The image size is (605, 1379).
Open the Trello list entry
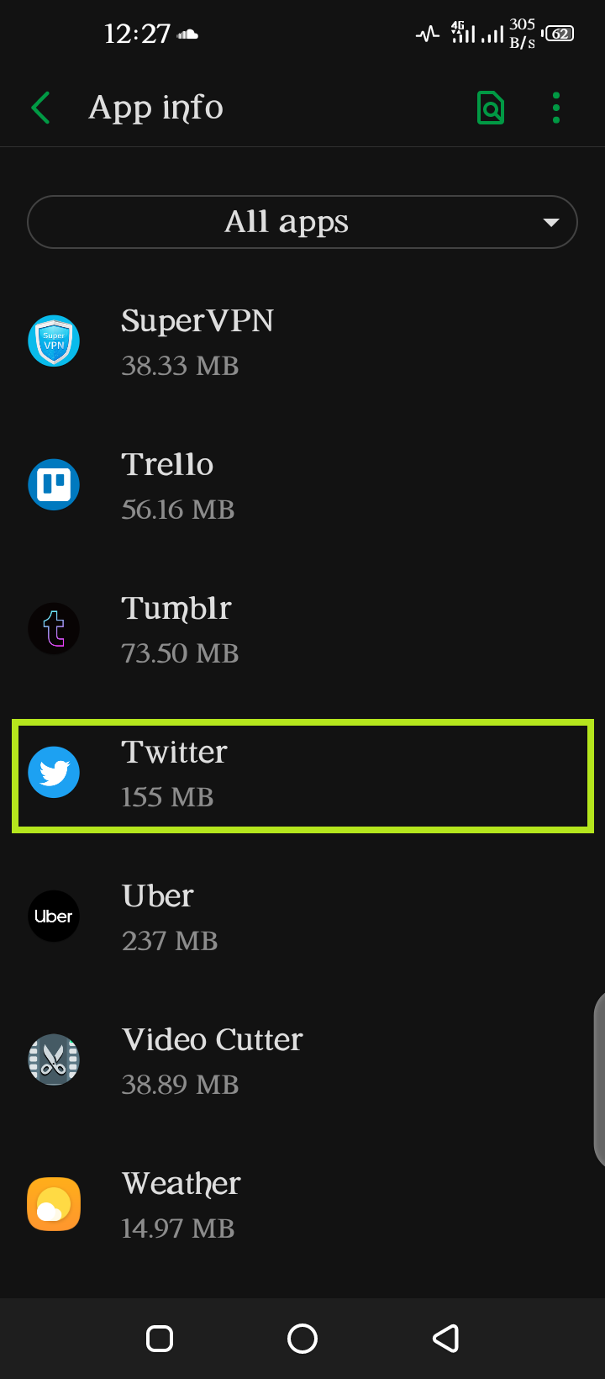302,486
